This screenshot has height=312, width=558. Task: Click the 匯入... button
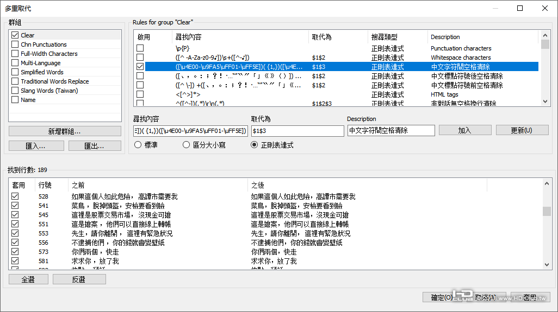click(36, 146)
